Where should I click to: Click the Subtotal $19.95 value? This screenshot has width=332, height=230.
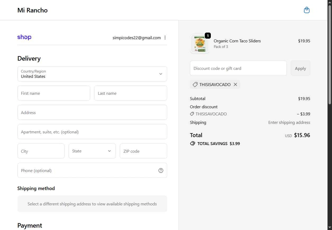pyautogui.click(x=304, y=98)
